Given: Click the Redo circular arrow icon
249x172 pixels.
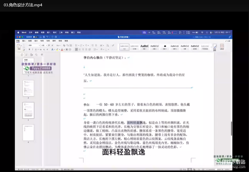Looking at the screenshot, I should 53,37.
